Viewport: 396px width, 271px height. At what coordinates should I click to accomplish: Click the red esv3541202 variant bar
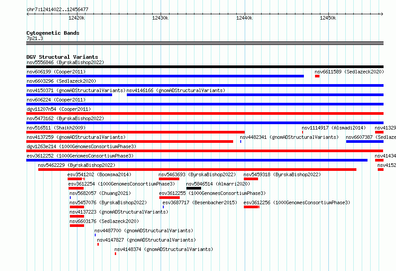coord(76,179)
